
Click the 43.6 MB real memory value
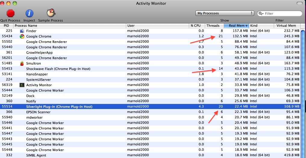click(242, 69)
